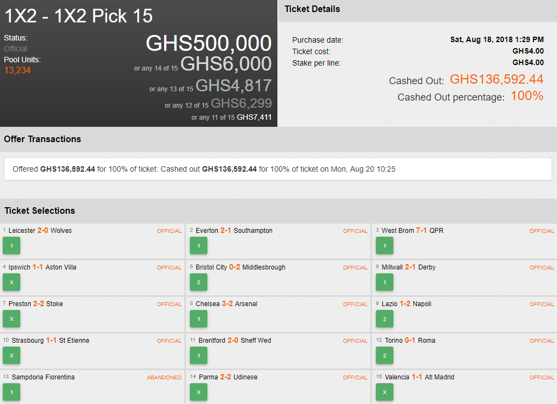Viewport: 557px width, 404px height.
Task: Select the "1" badge for Sampdoria Fiorentina
Action: tap(11, 392)
